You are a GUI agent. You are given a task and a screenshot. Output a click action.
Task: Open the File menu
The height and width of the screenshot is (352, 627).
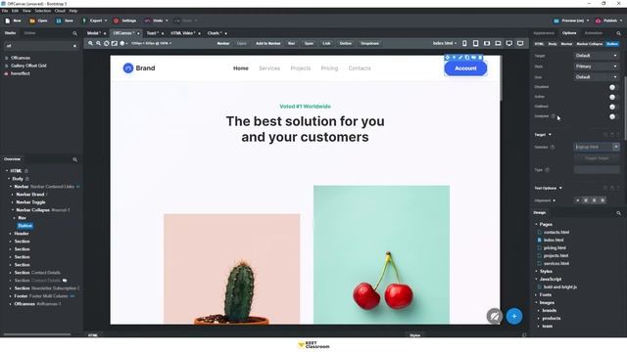(x=5, y=11)
